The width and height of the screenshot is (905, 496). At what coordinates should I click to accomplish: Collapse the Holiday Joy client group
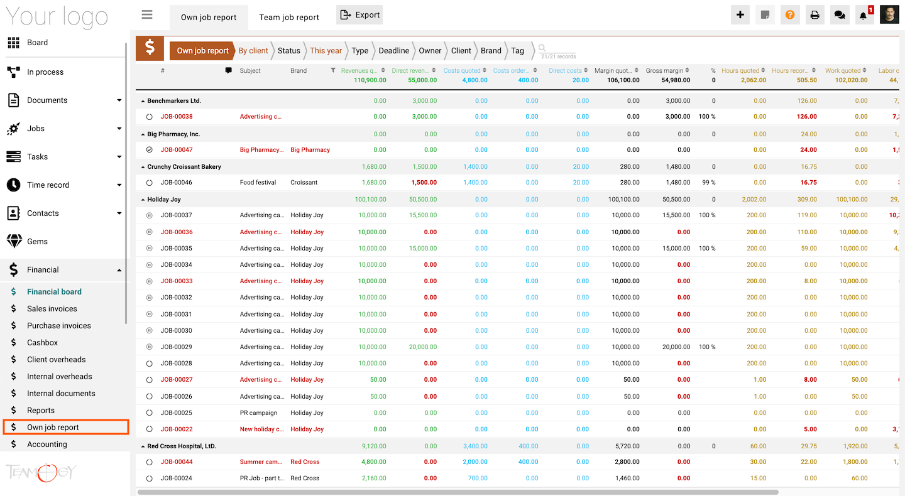143,200
